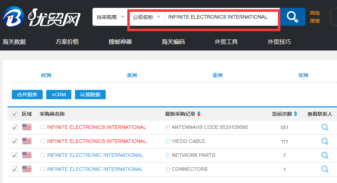Click the US flag beside NETWORK PARTS row
The height and width of the screenshot is (183, 337).
[27, 155]
